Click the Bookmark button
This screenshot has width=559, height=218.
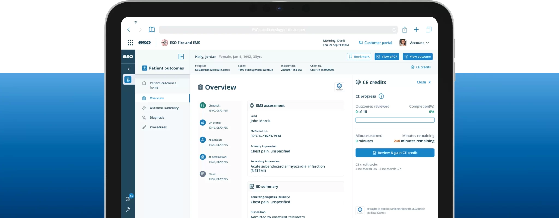pos(359,57)
